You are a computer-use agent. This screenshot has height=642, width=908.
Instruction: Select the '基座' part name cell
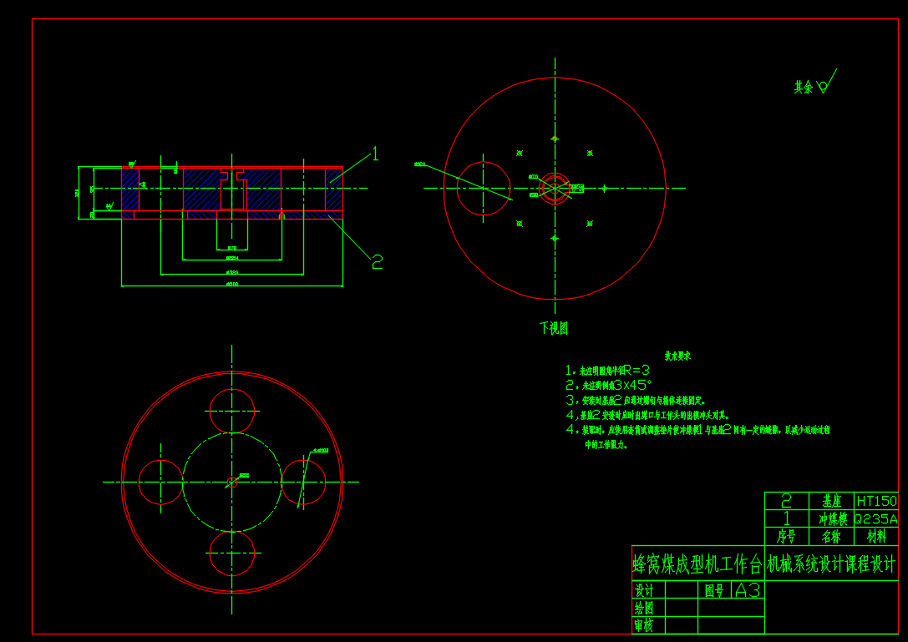click(x=831, y=501)
